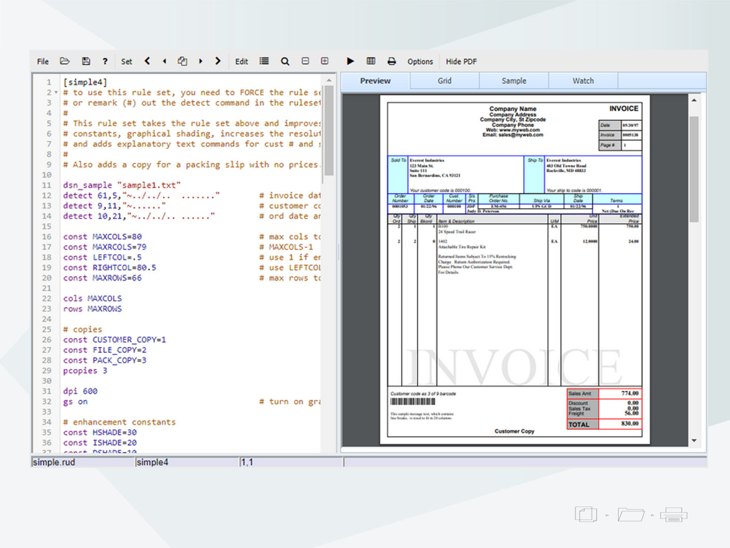Click const PACK_COPY=3 line

click(x=105, y=360)
